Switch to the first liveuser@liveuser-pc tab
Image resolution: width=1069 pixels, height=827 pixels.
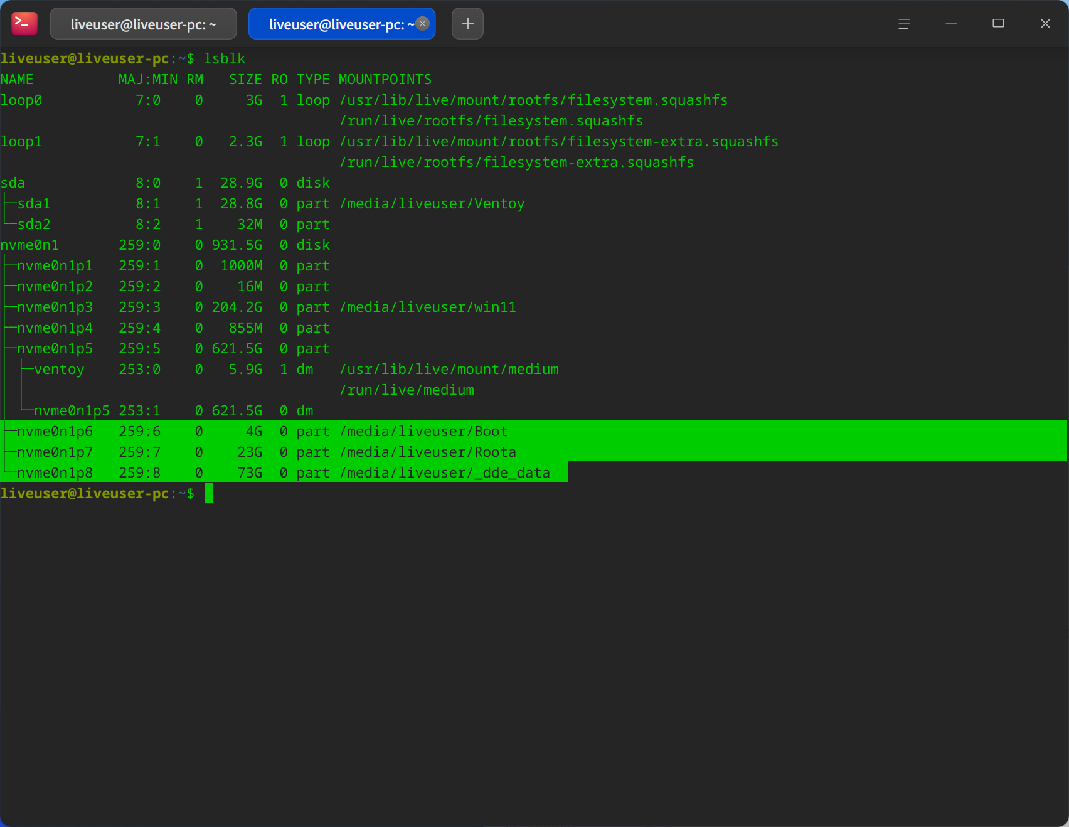[x=143, y=24]
